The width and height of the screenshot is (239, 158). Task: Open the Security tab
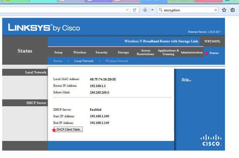click(101, 52)
